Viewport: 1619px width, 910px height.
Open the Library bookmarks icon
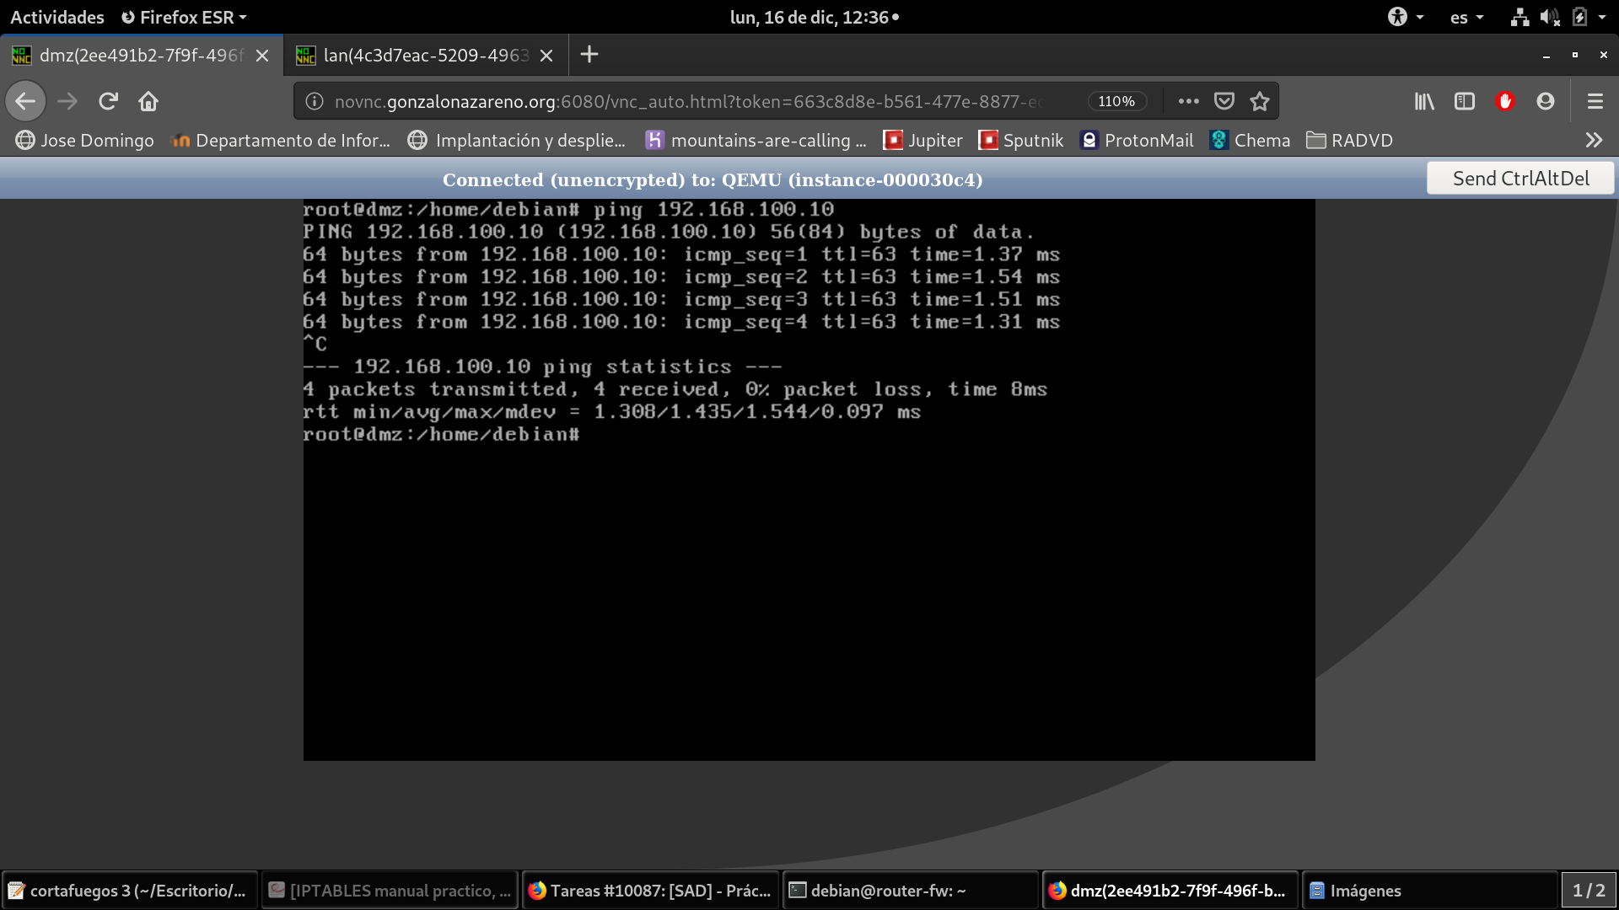point(1424,101)
